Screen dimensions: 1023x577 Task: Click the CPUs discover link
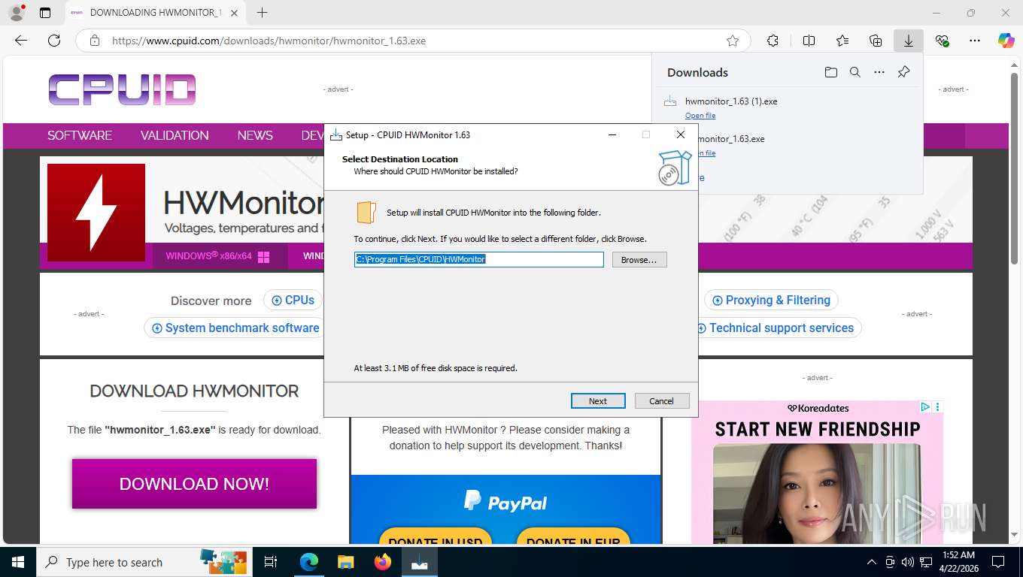tap(293, 300)
